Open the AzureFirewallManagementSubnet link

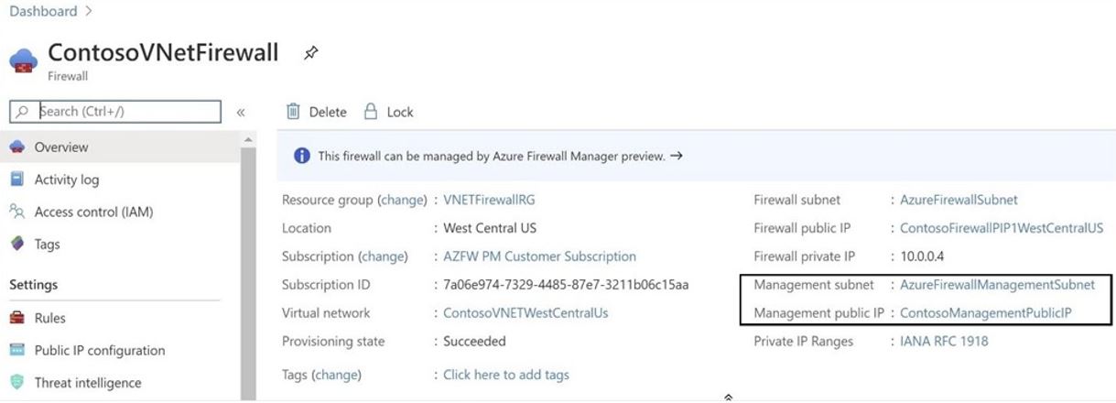pyautogui.click(x=997, y=285)
